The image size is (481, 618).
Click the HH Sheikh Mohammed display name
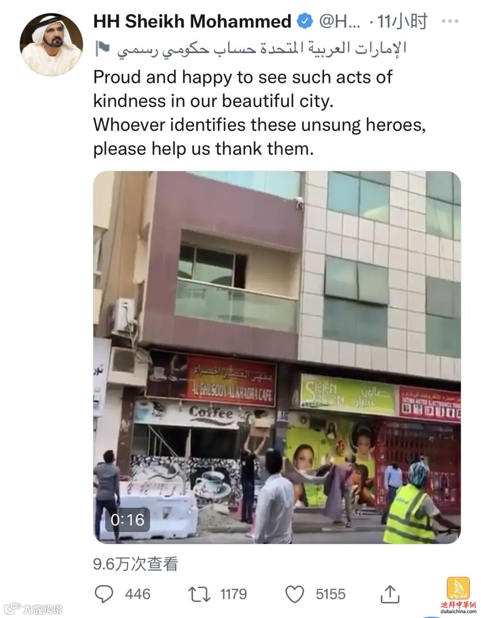tap(192, 21)
